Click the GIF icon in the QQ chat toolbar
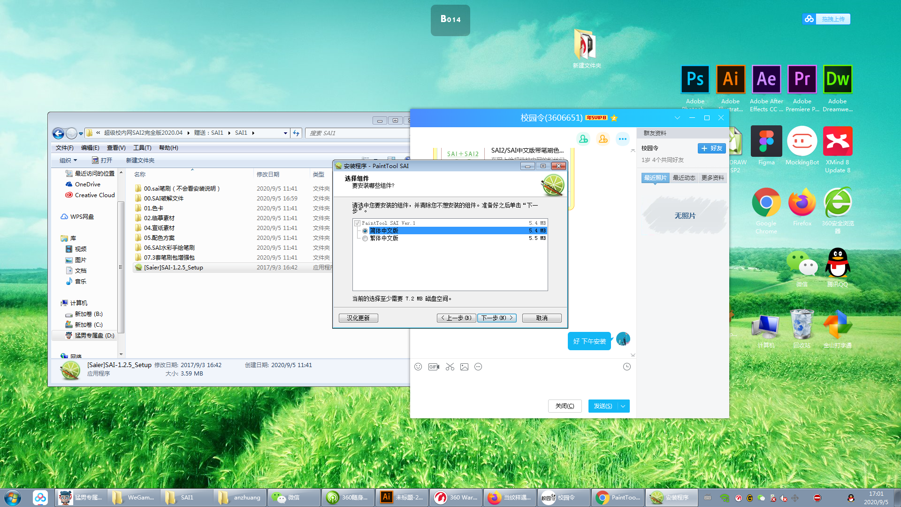The height and width of the screenshot is (507, 901). (434, 367)
